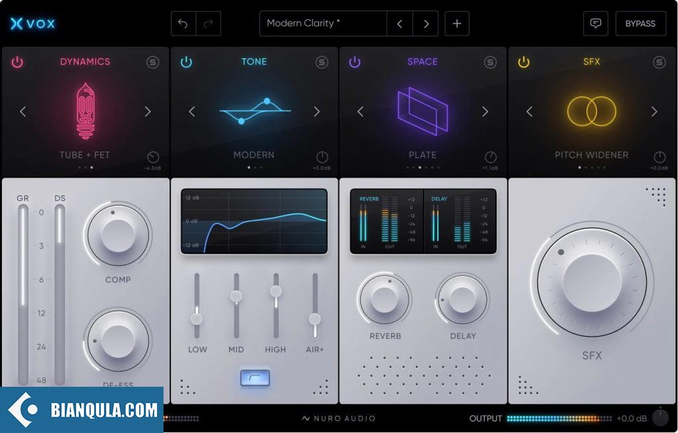Screen dimensions: 678x433
Task: Toggle the Dynamics power button
Action: pos(17,61)
